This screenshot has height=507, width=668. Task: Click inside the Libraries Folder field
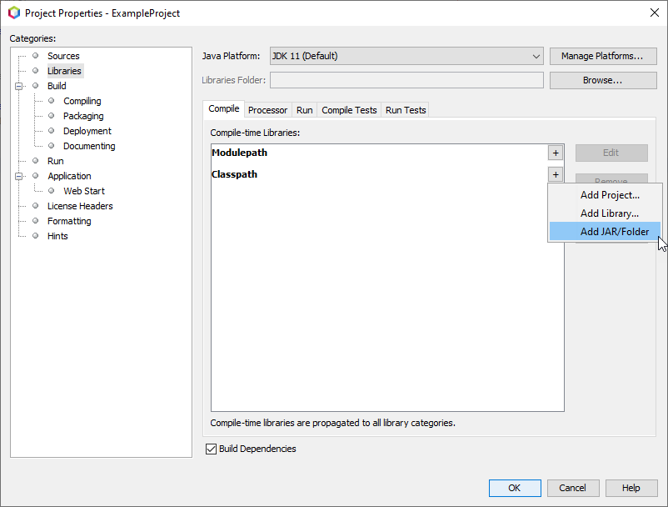tap(406, 79)
